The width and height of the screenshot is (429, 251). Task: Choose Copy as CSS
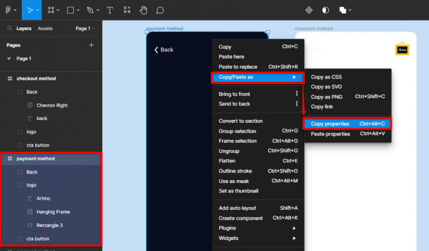[348, 77]
